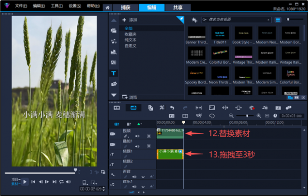Switch to Timeline view button

click(x=133, y=107)
